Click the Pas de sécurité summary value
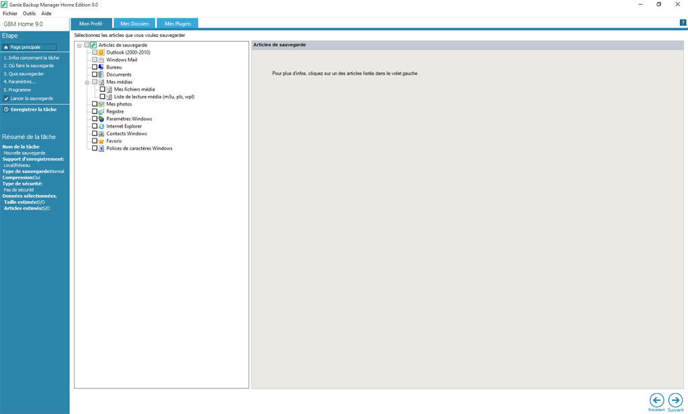The height and width of the screenshot is (414, 688). 19,190
